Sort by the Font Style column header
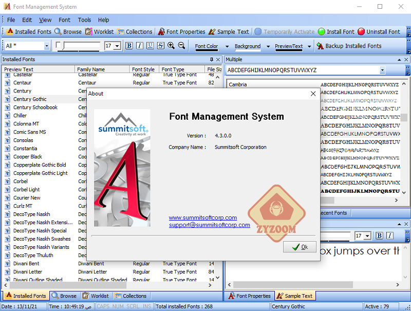The height and width of the screenshot is (311, 411). [144, 69]
